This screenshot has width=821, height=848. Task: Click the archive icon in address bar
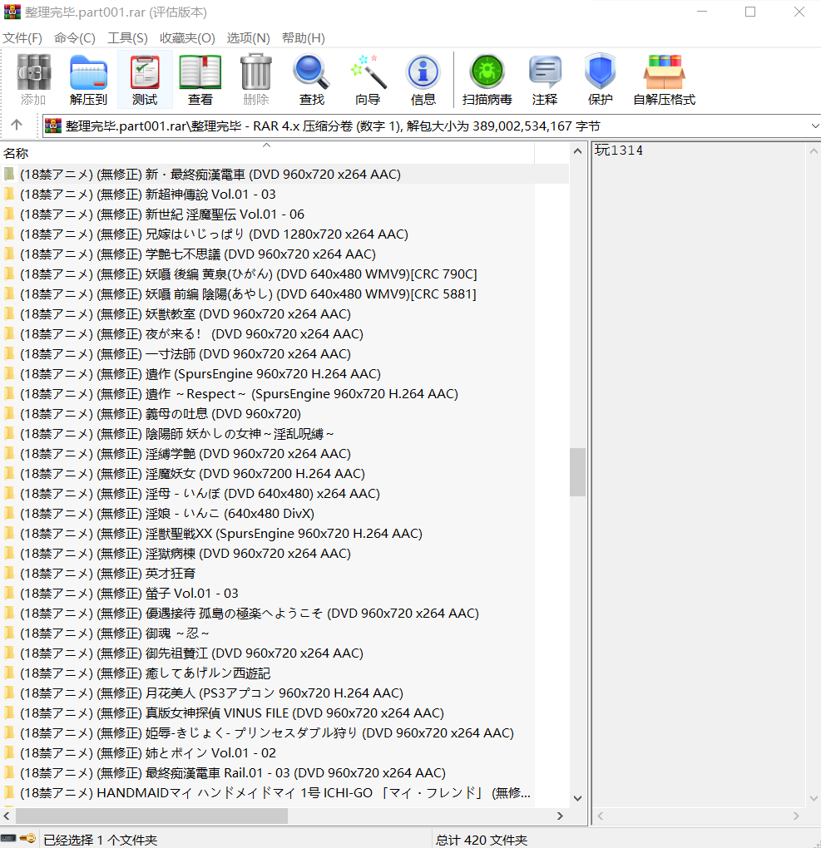pyautogui.click(x=52, y=126)
